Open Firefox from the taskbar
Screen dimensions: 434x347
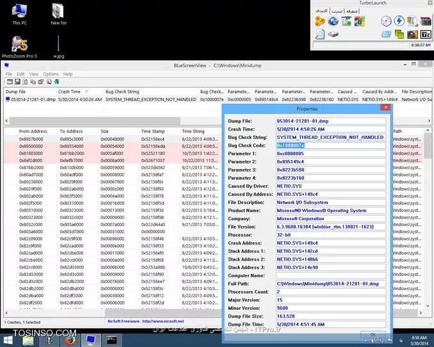coord(70,340)
